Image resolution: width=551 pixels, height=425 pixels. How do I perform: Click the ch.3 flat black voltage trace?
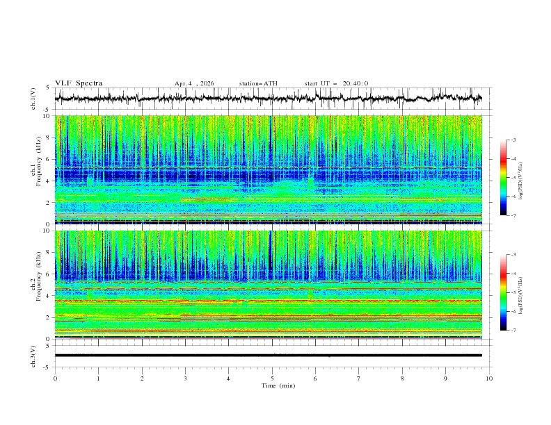[268, 356]
